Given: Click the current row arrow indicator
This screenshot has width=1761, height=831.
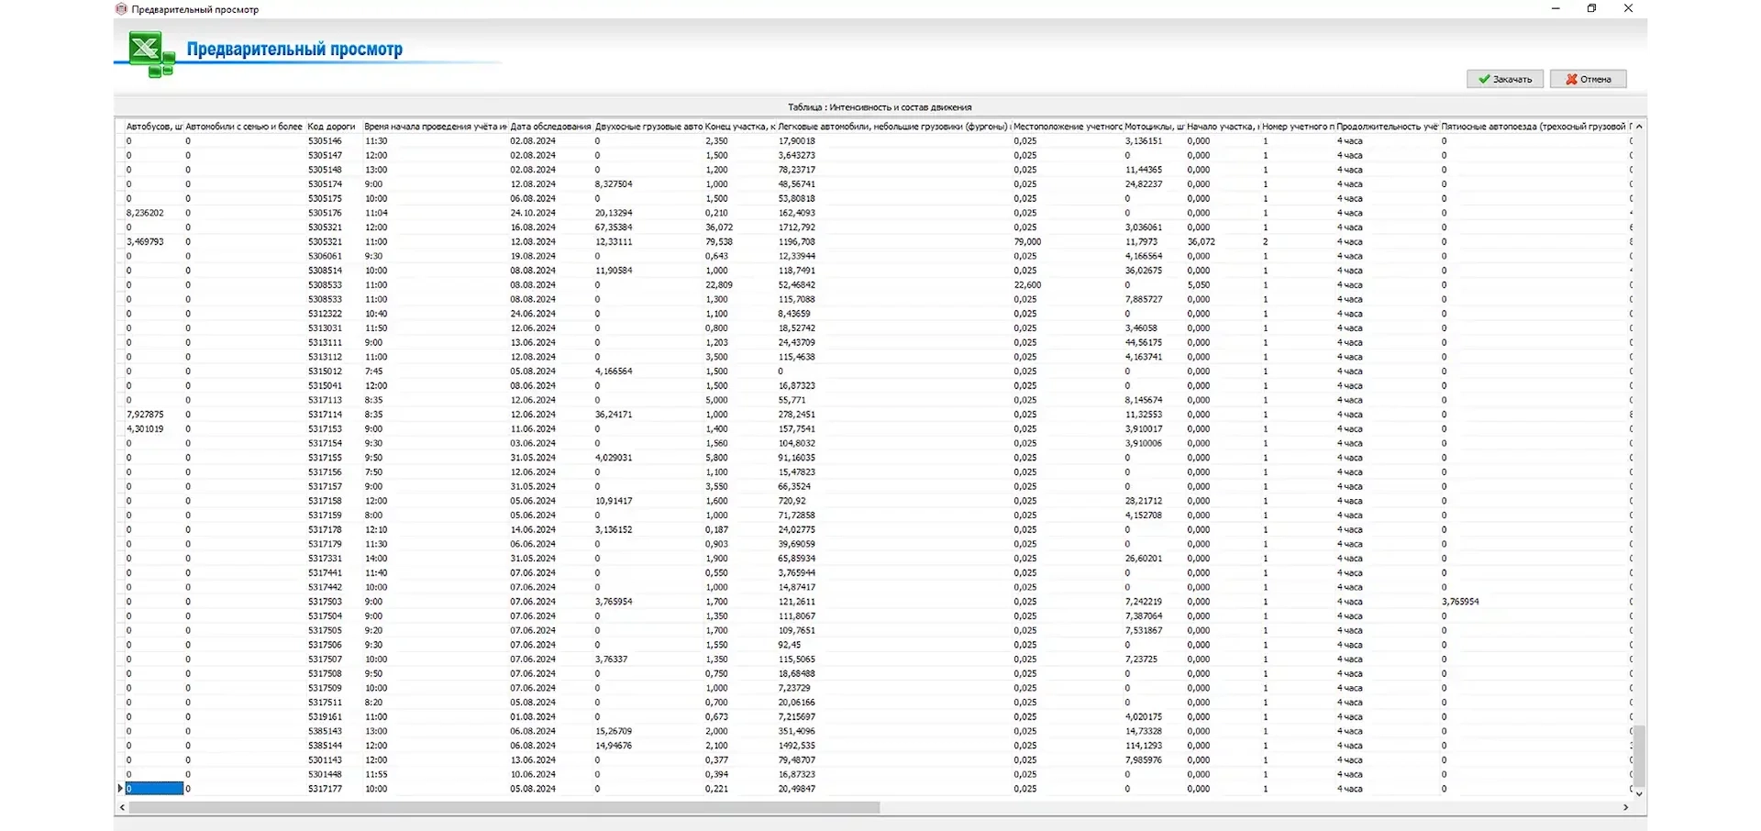Looking at the screenshot, I should [x=120, y=789].
